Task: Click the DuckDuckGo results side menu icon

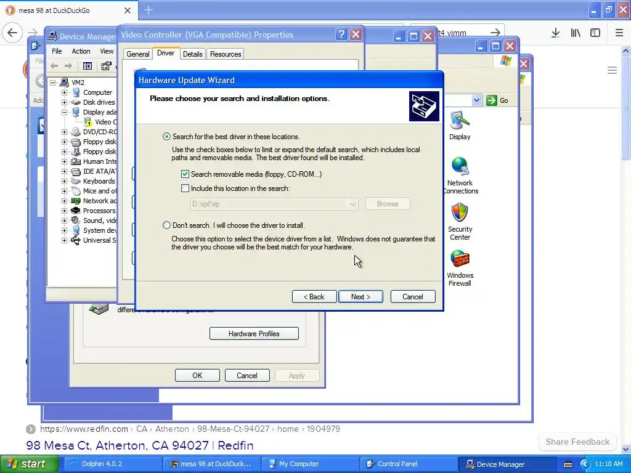Action: pos(612,70)
